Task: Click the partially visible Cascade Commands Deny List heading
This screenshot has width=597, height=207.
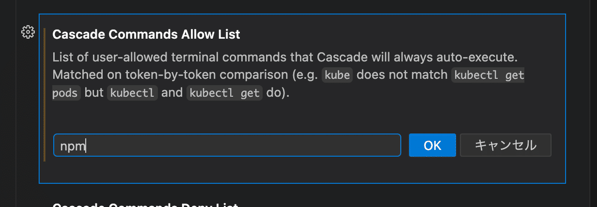Action: (146, 204)
